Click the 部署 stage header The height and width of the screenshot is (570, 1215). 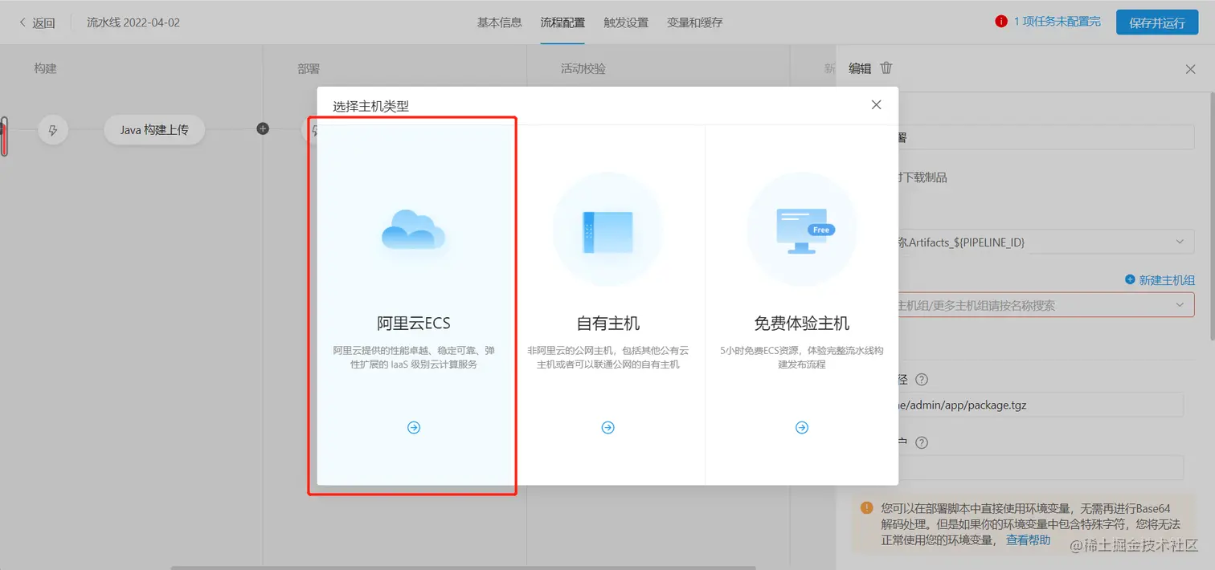[309, 69]
